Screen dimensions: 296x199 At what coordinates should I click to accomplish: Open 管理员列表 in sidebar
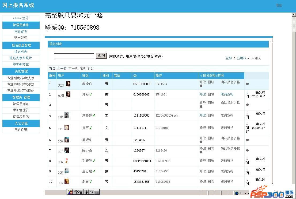pos(21,104)
